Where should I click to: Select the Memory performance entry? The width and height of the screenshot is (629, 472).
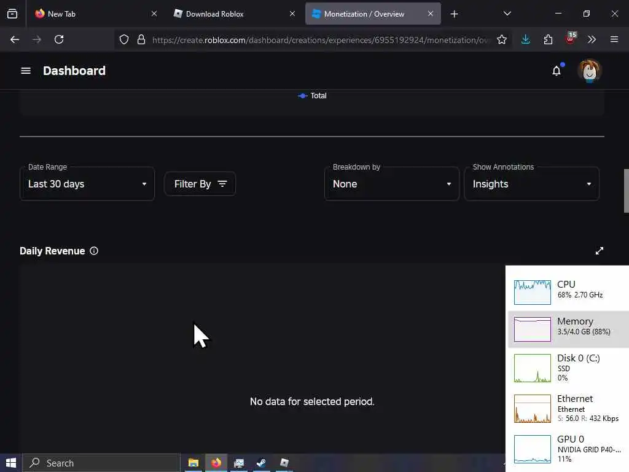568,329
